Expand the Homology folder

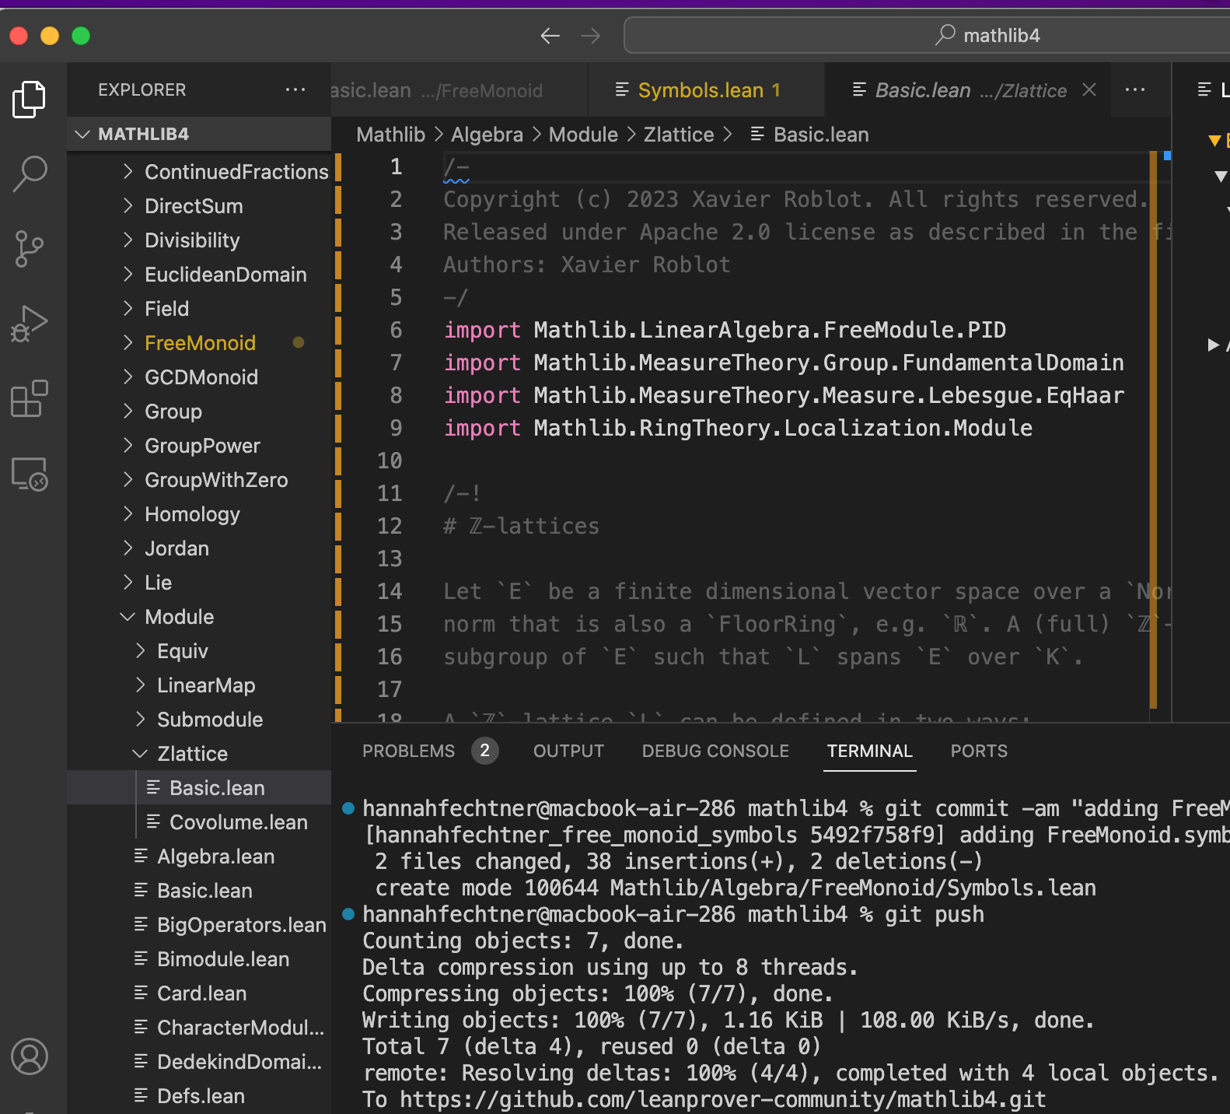pyautogui.click(x=199, y=514)
